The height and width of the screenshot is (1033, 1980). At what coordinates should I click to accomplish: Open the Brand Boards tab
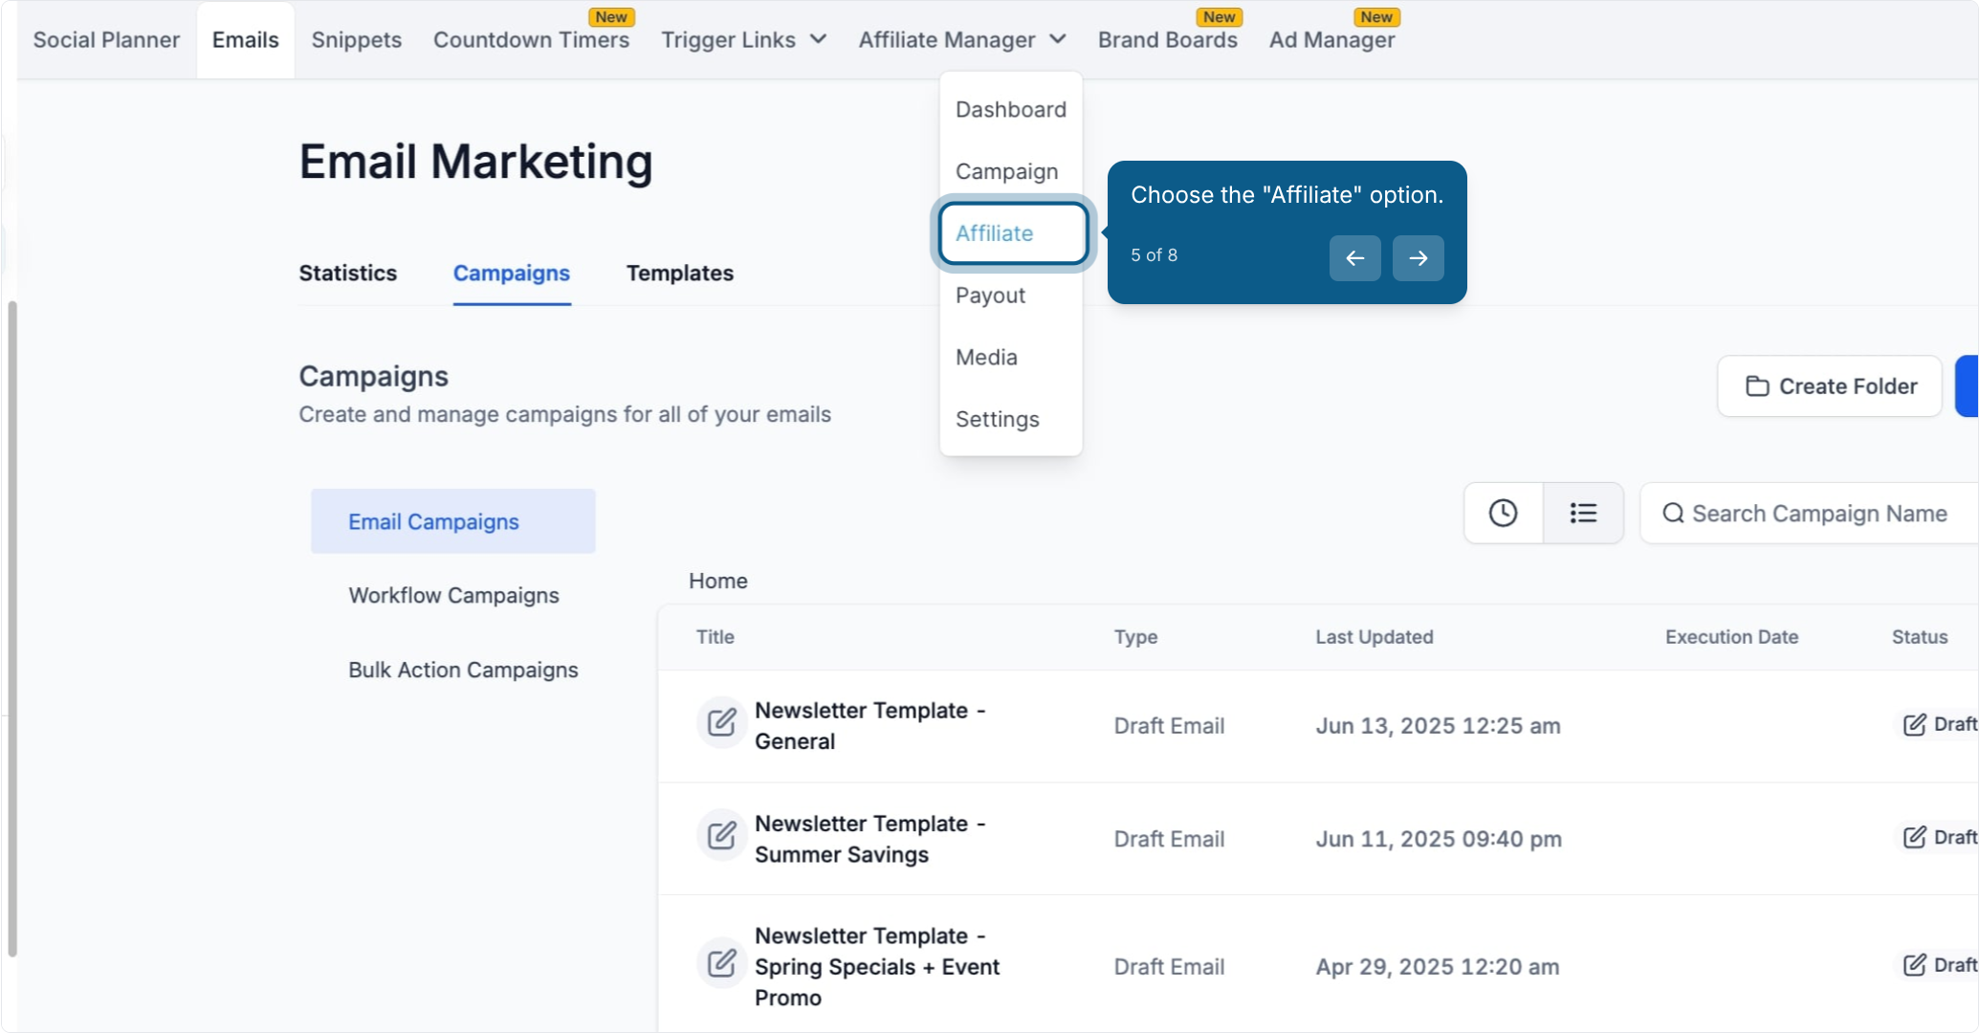(1167, 40)
